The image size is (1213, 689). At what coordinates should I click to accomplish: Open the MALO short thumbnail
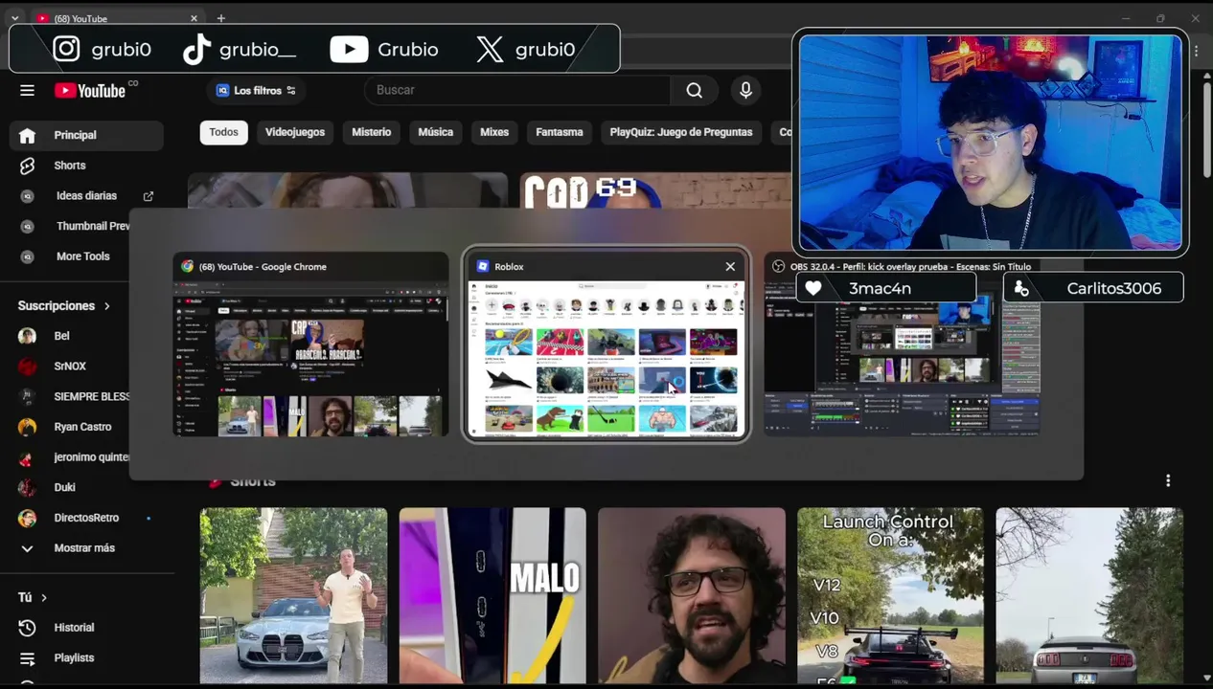[492, 596]
